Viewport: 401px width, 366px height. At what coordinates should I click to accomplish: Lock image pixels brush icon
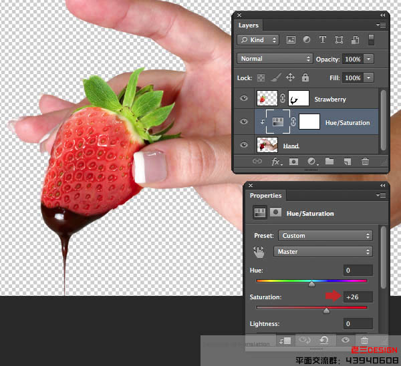275,77
